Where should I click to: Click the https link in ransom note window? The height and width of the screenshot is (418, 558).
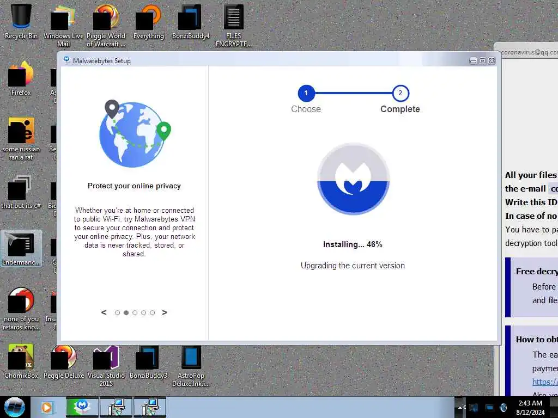click(545, 382)
